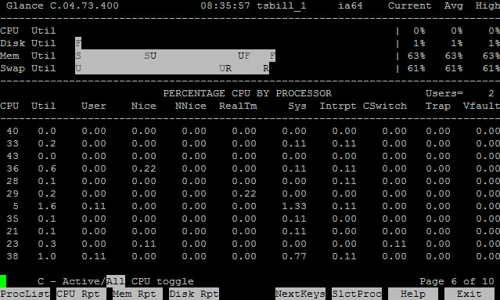Select the row for CPU 40
500x300 pixels.
tap(250, 131)
